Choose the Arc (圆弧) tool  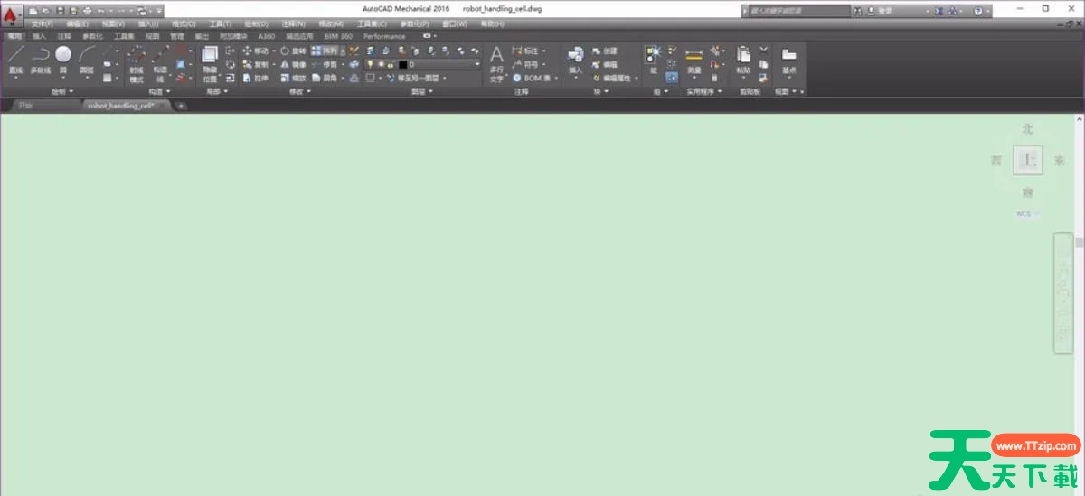[x=87, y=61]
